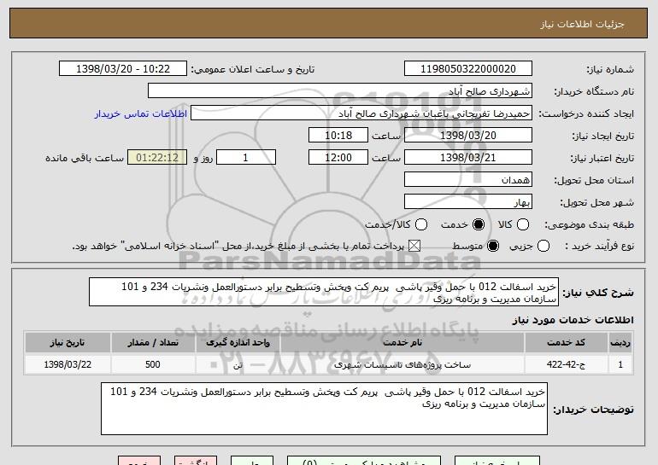Click the نام خدمت column header
This screenshot has height=465, width=658.
(402, 343)
